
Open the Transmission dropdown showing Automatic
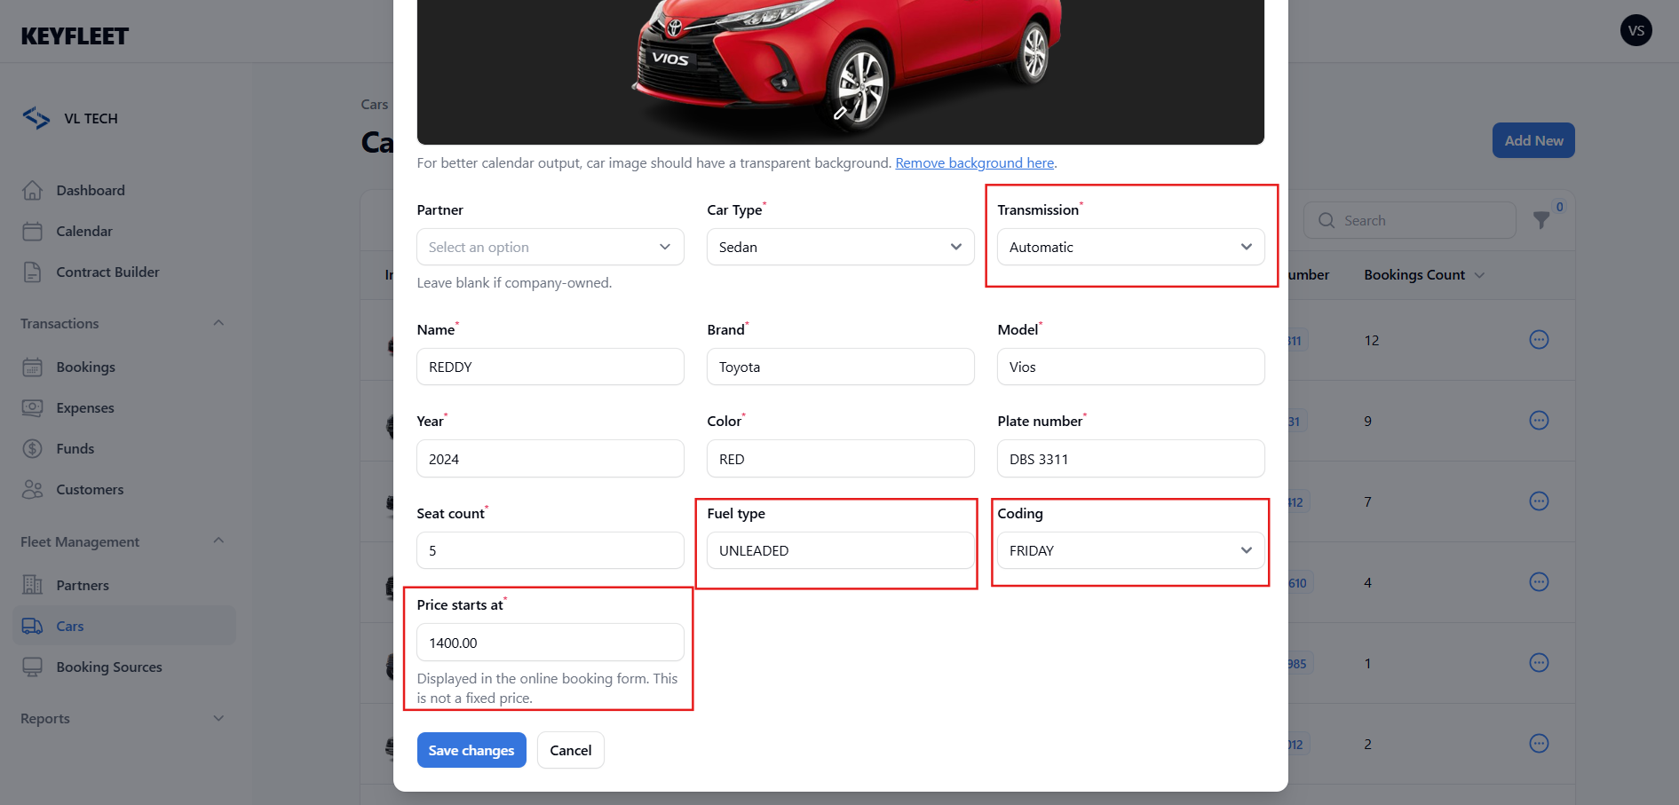[1130, 247]
